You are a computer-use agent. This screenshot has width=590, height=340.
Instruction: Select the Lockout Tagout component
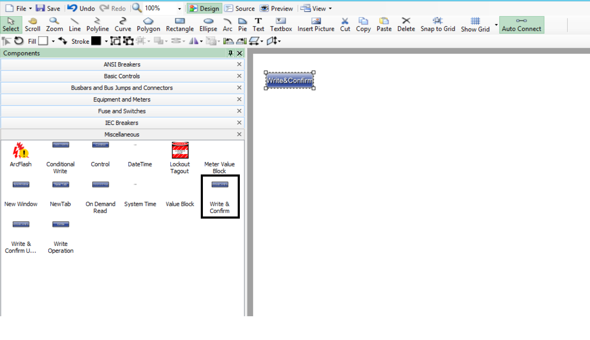point(180,158)
